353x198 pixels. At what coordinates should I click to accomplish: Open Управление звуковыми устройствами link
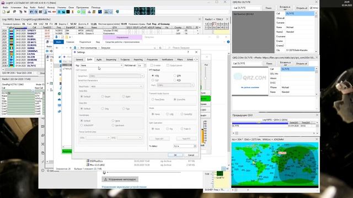pyautogui.click(x=124, y=187)
